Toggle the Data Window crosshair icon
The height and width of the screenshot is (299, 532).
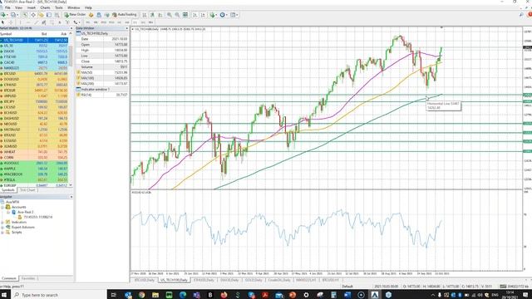tap(33, 15)
